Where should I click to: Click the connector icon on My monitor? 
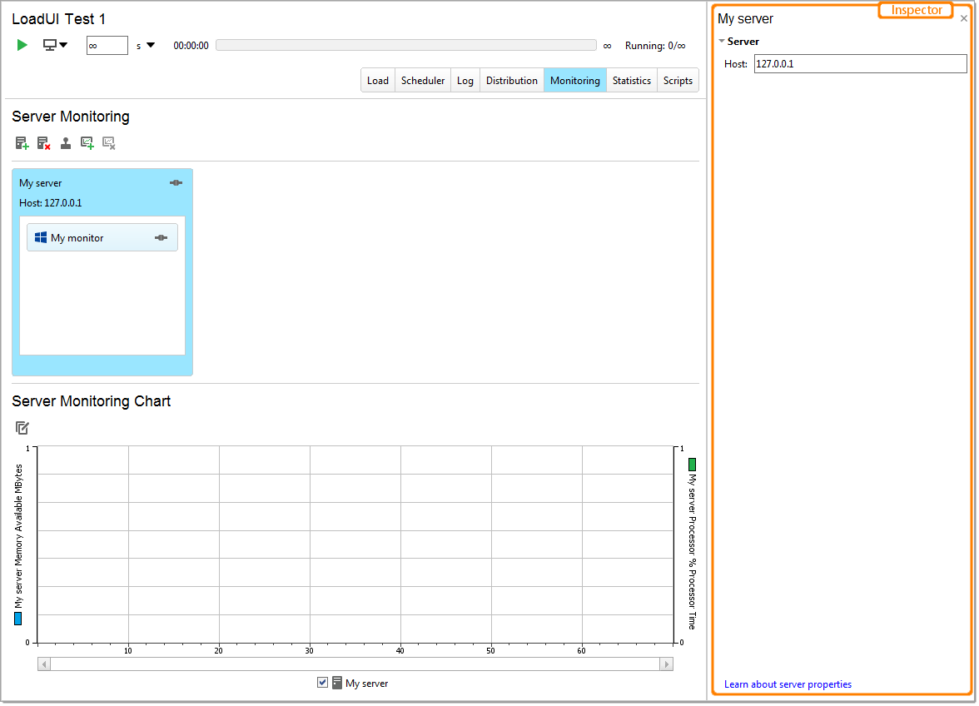pyautogui.click(x=161, y=236)
